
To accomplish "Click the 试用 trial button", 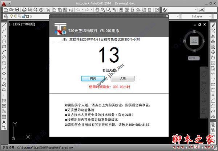I will point(123,79).
